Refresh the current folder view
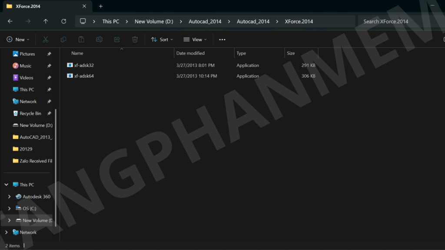This screenshot has height=250, width=445. point(64,21)
